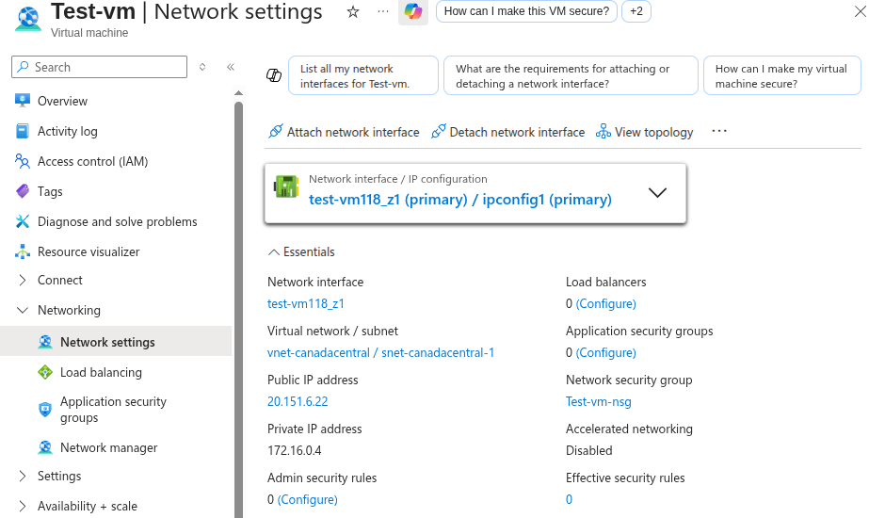Expand the Connect menu group
The height and width of the screenshot is (518, 869).
(x=23, y=280)
